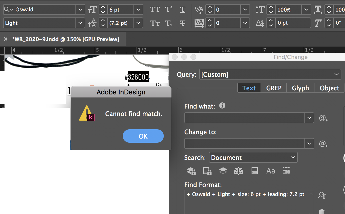Toggle the Small Caps (Tt) button

click(x=155, y=23)
